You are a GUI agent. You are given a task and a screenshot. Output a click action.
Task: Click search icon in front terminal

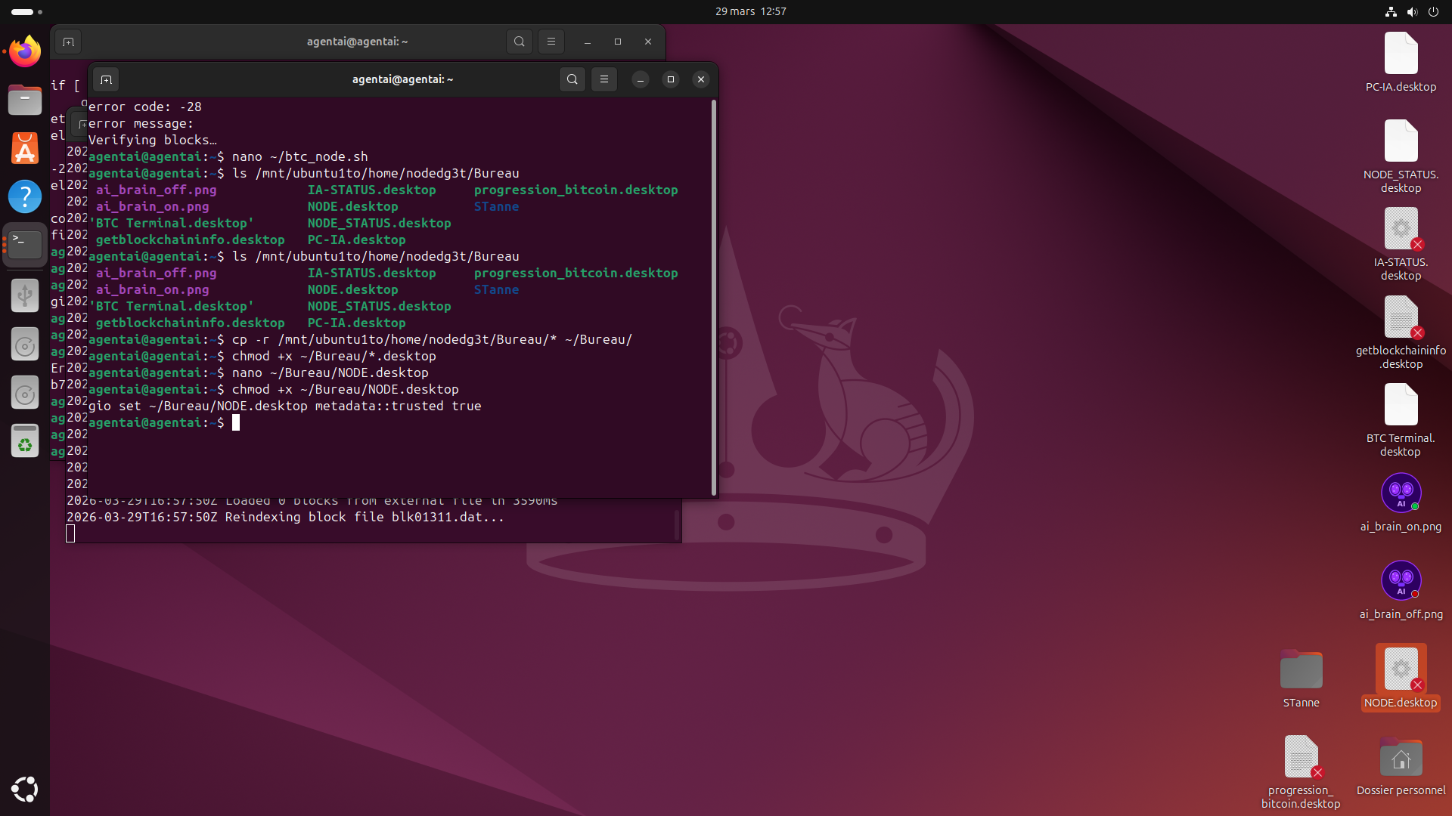click(x=572, y=79)
